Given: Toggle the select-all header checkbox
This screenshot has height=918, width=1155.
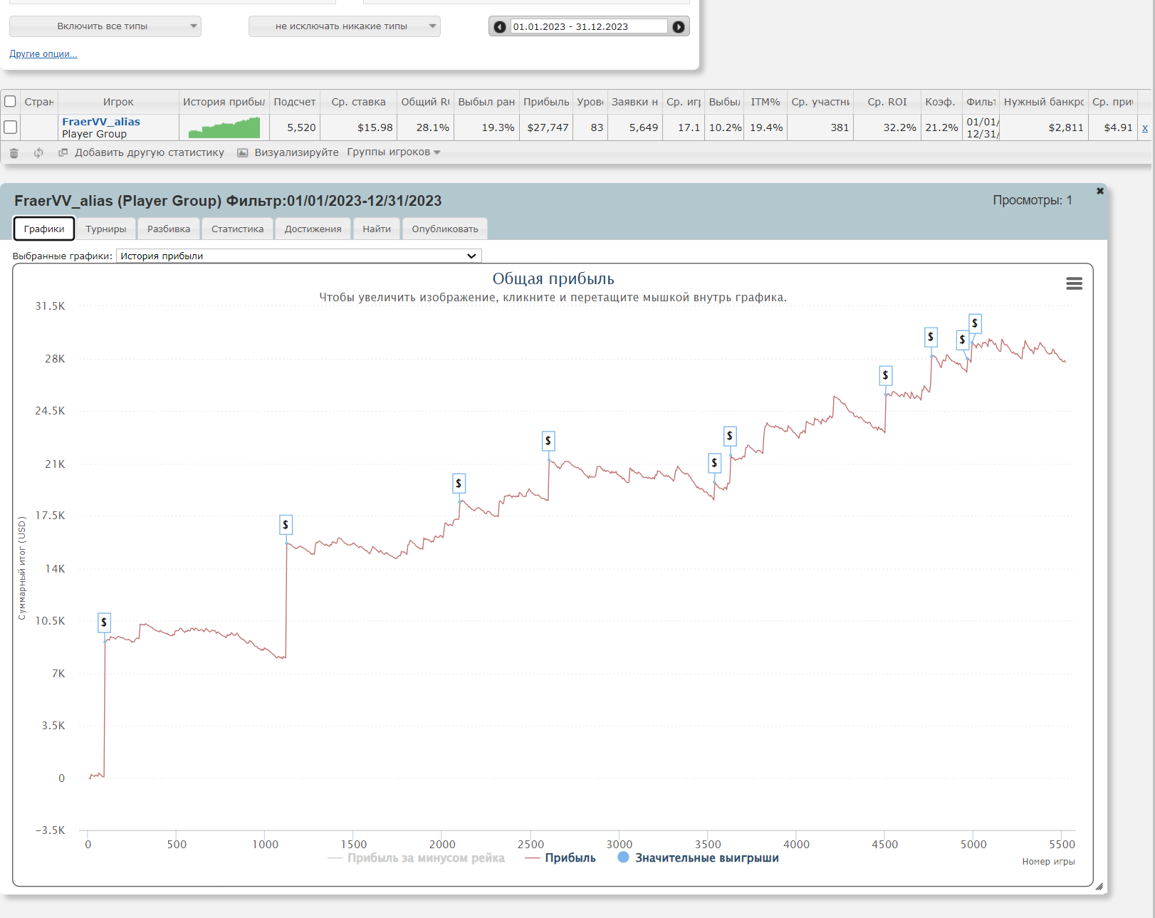Looking at the screenshot, I should pos(11,102).
